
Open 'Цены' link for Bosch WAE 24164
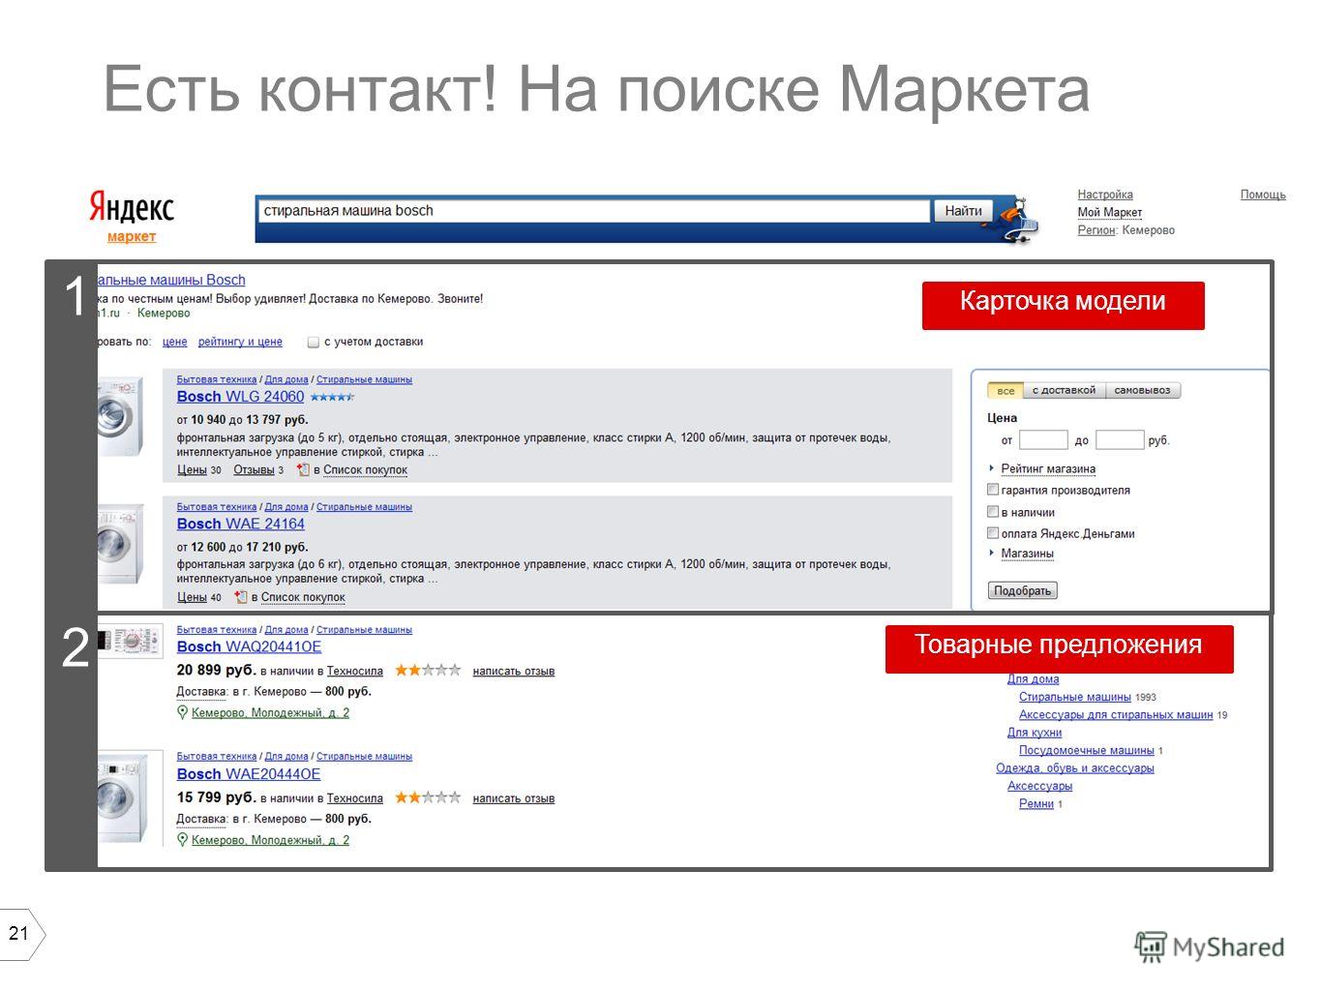pyautogui.click(x=192, y=597)
